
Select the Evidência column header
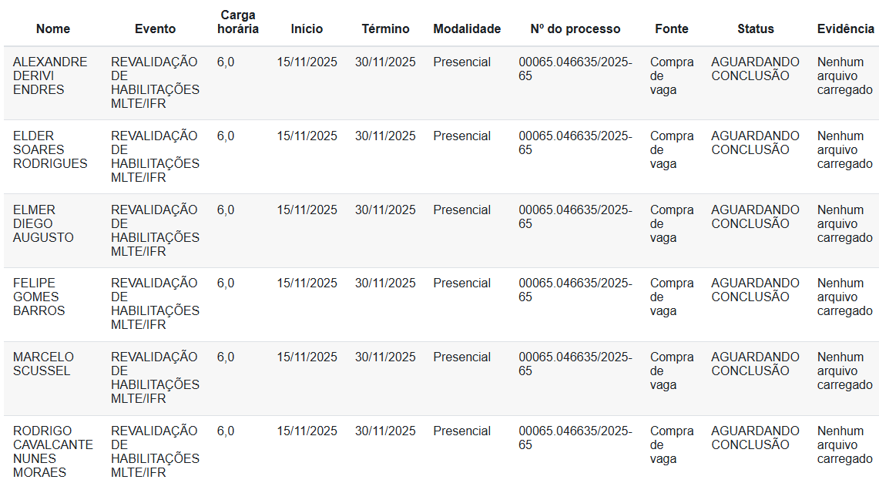[x=845, y=29]
